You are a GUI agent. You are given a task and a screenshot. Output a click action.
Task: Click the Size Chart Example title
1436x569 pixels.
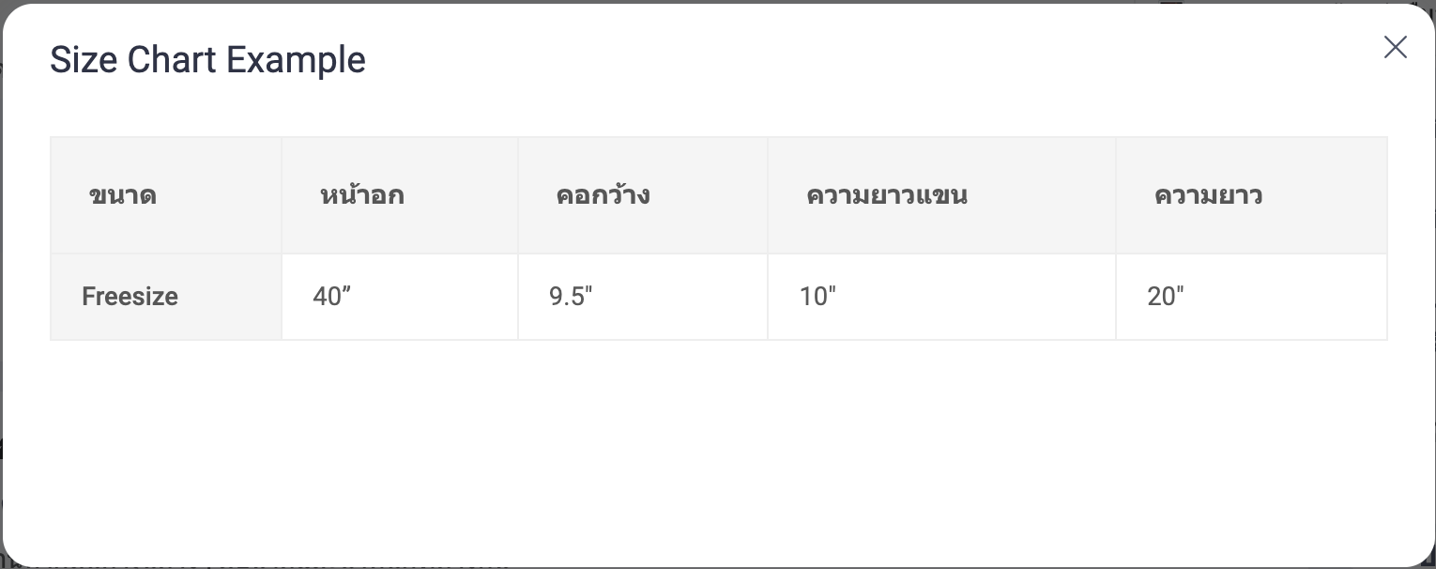(x=207, y=60)
